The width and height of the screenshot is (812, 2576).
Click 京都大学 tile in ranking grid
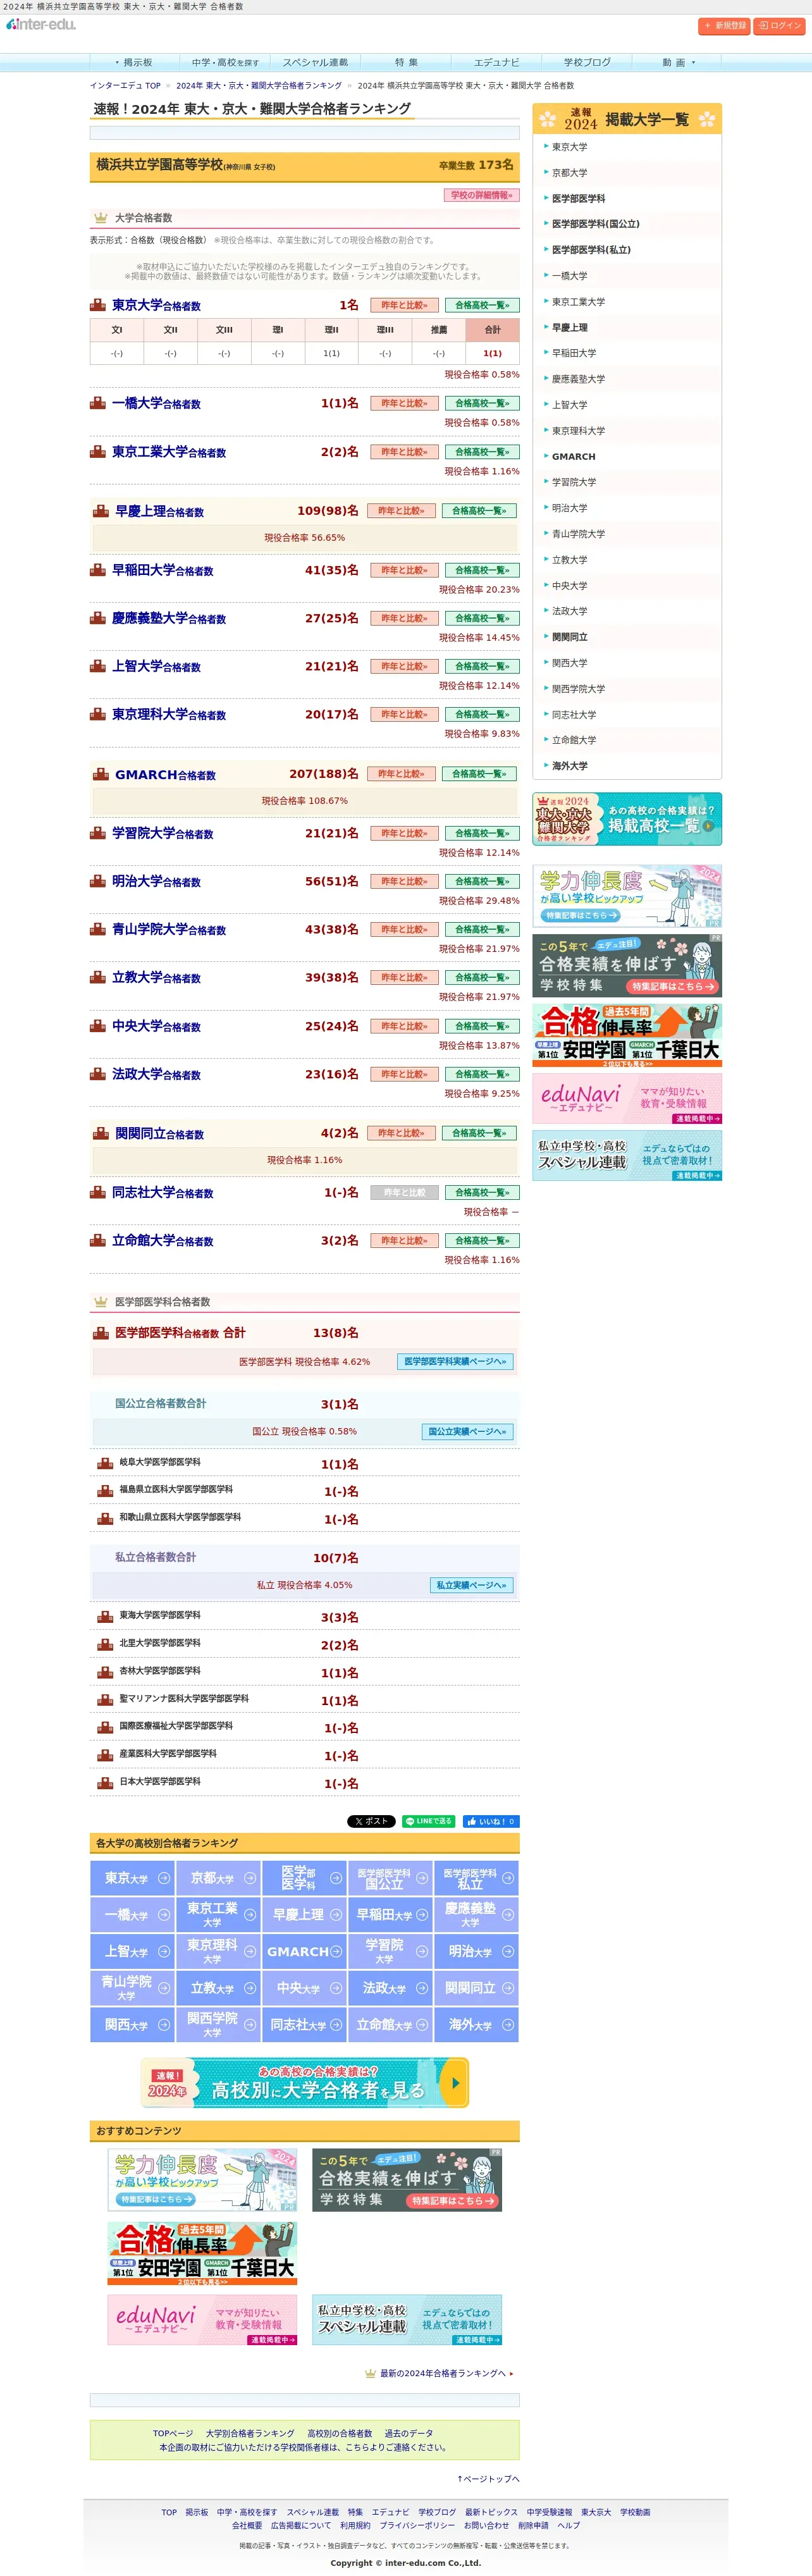point(218,1878)
